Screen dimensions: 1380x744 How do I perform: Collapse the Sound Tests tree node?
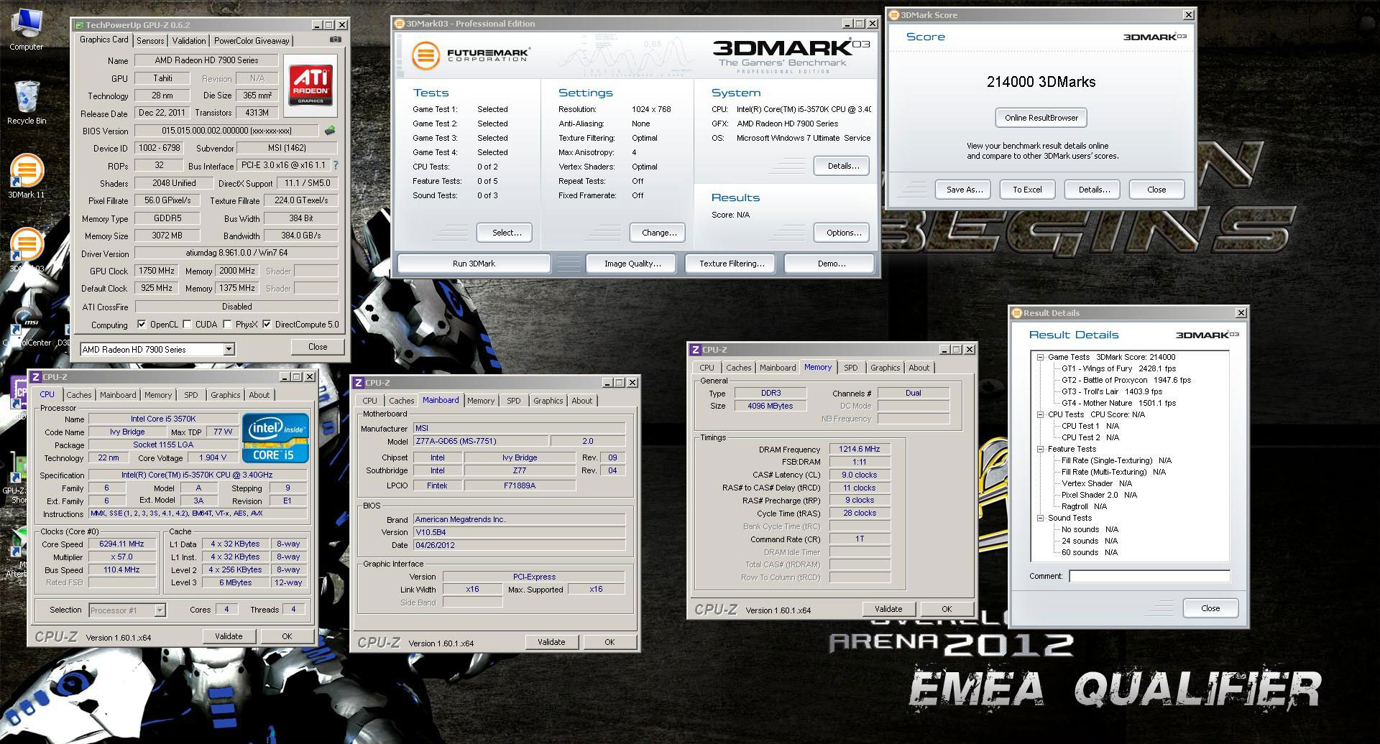pos(1040,518)
